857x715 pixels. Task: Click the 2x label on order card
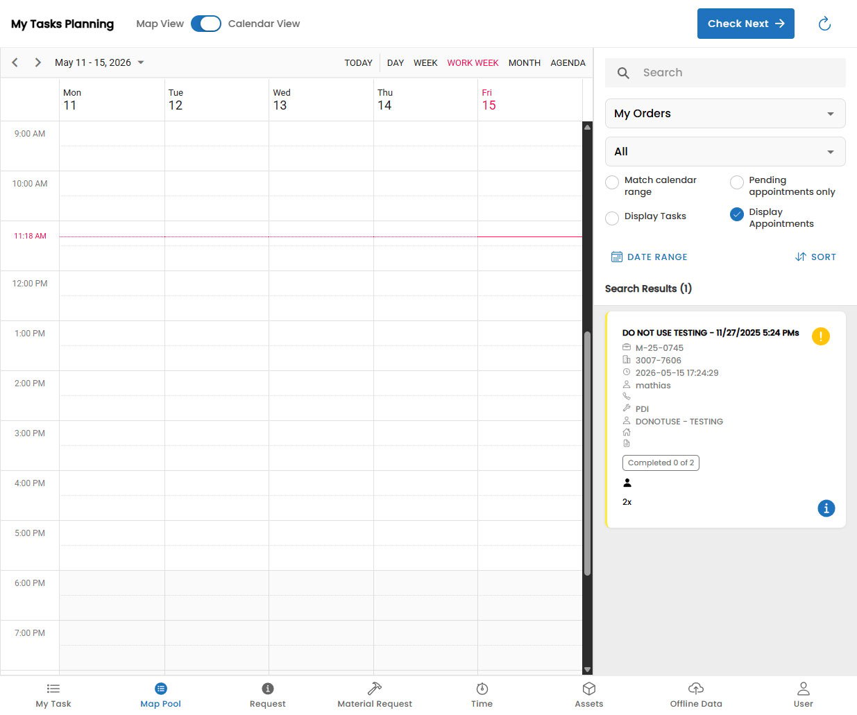coord(627,502)
